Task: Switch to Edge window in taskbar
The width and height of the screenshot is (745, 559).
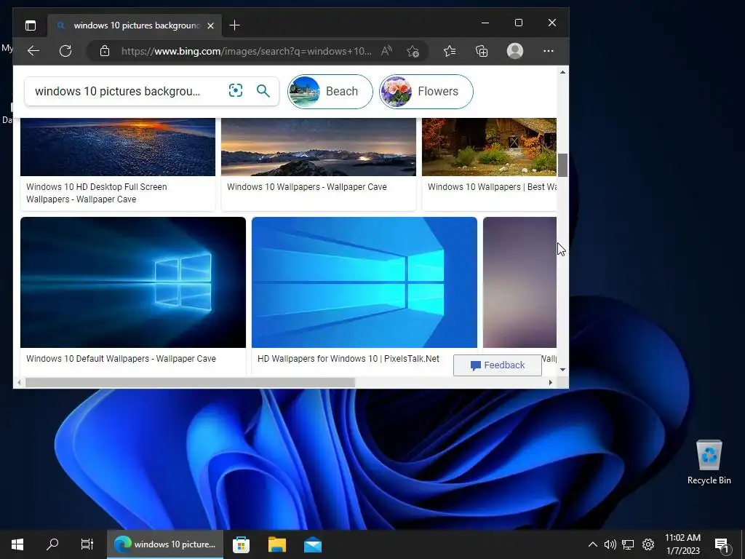Action: (165, 544)
